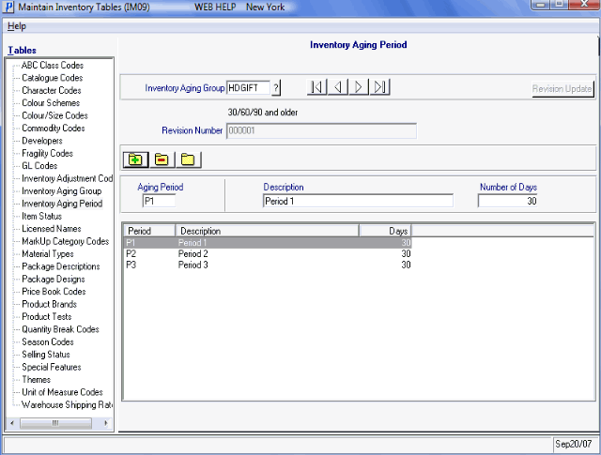Click the application icon in the title bar
The height and width of the screenshot is (455, 601).
click(9, 7)
